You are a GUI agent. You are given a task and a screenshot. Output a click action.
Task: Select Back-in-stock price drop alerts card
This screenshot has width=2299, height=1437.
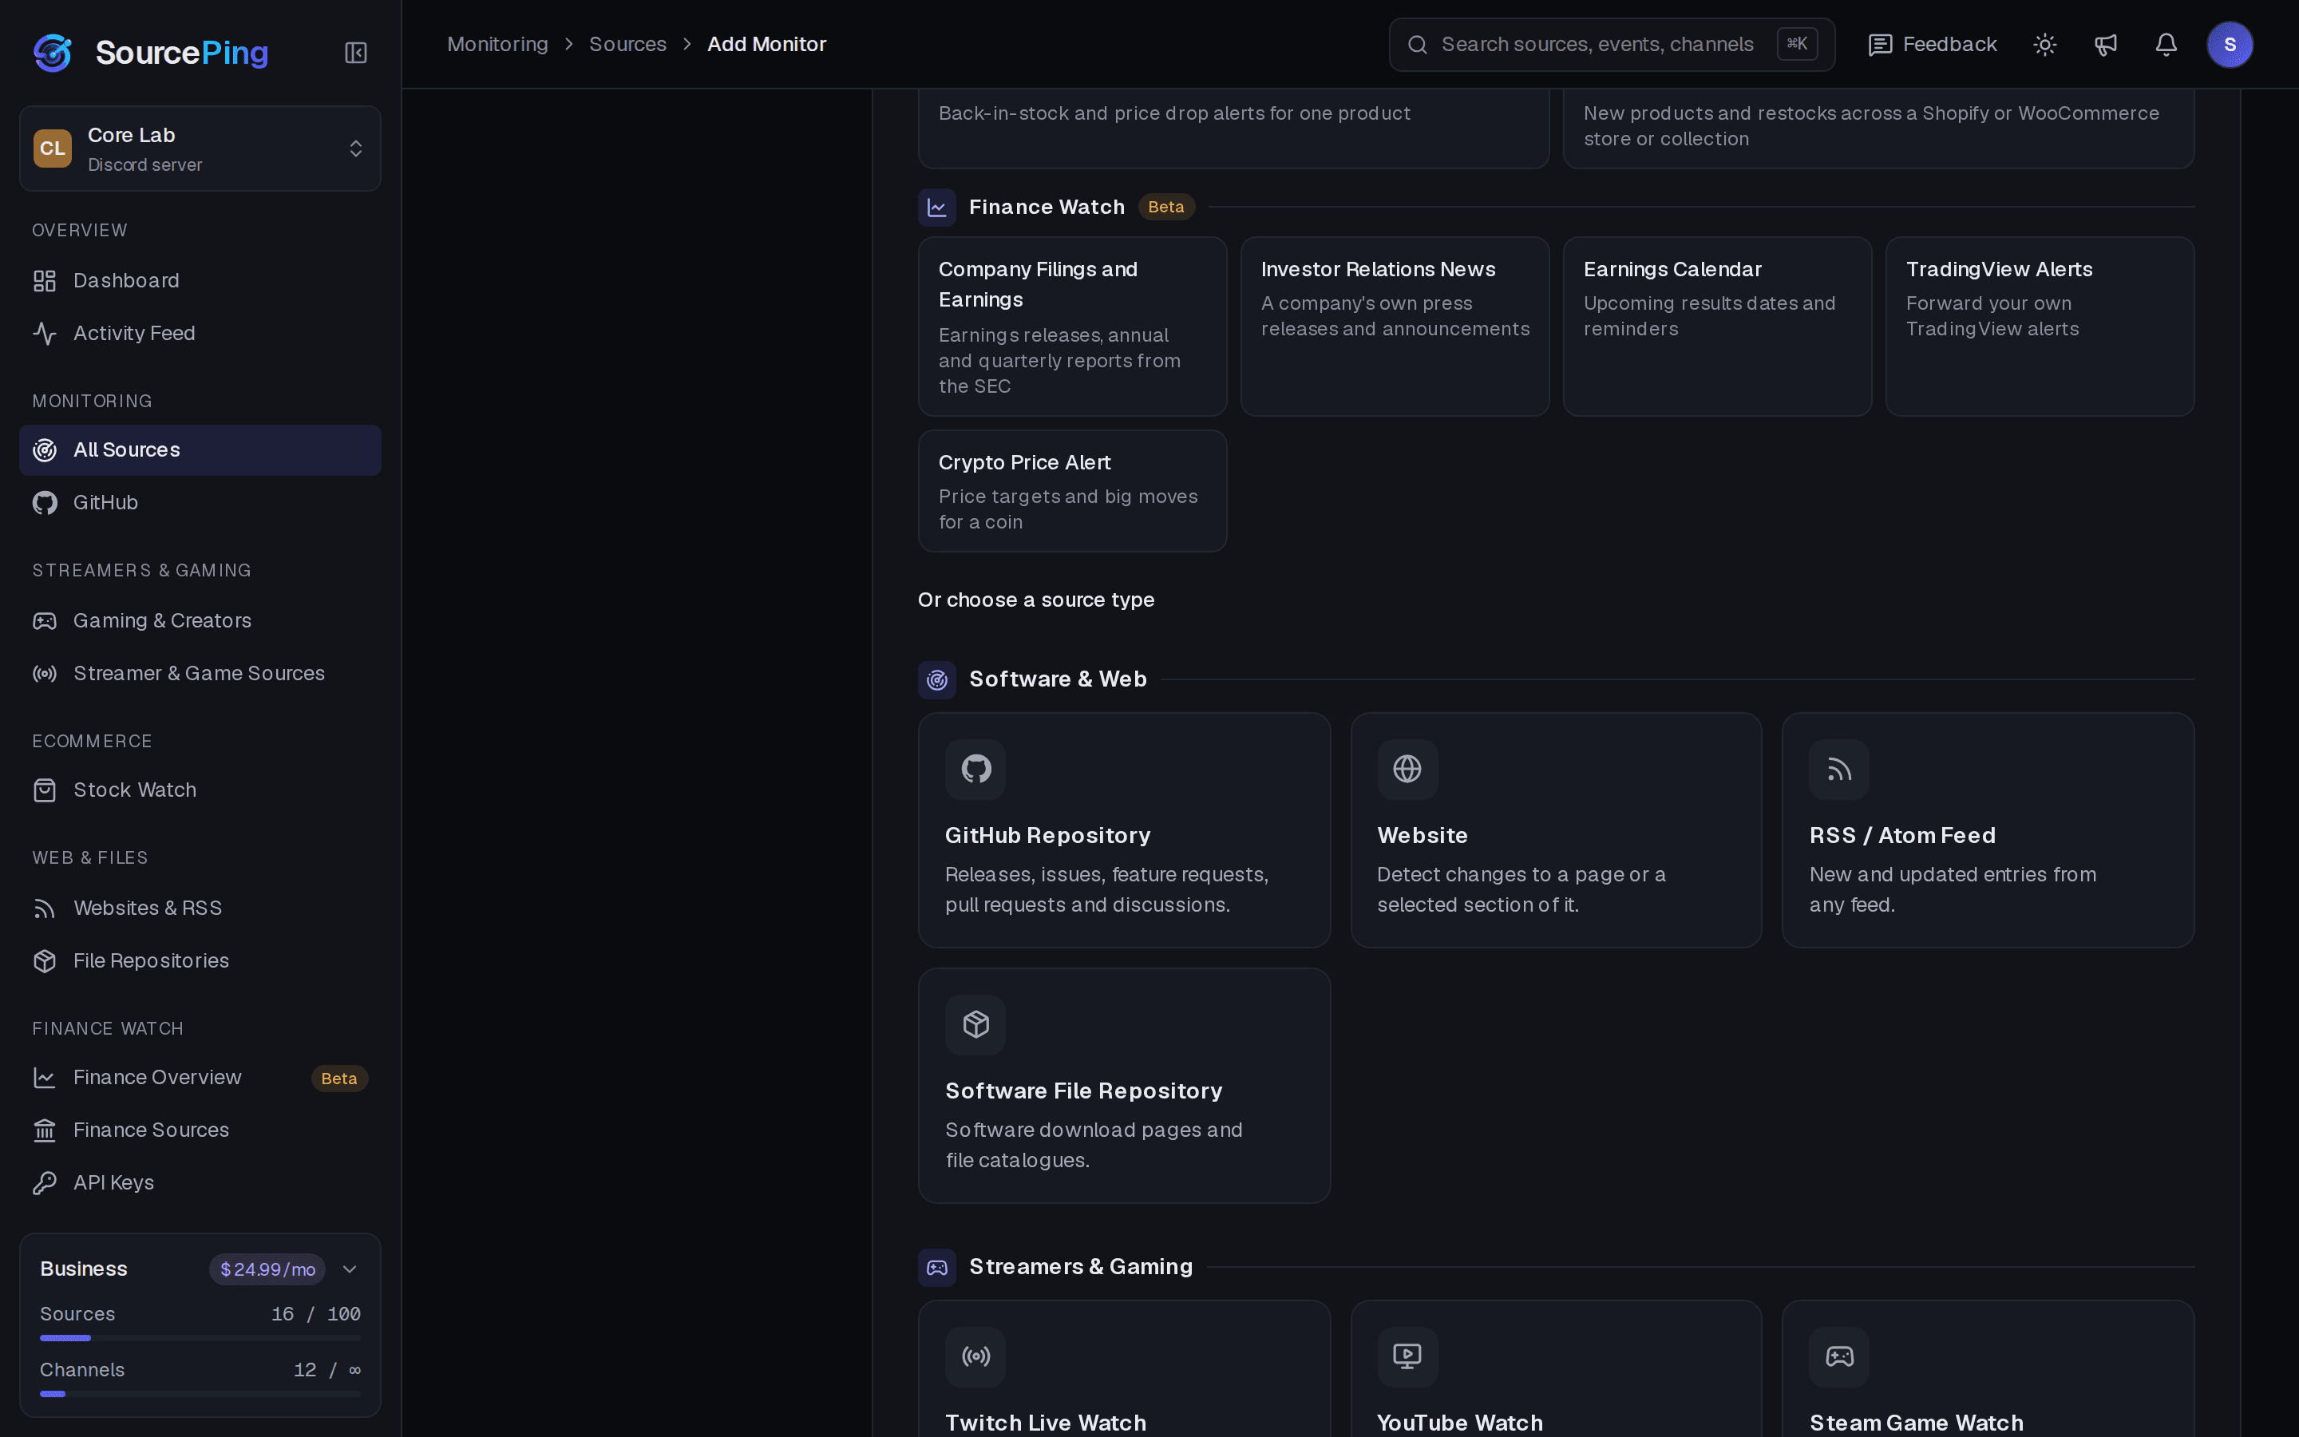[x=1233, y=129]
